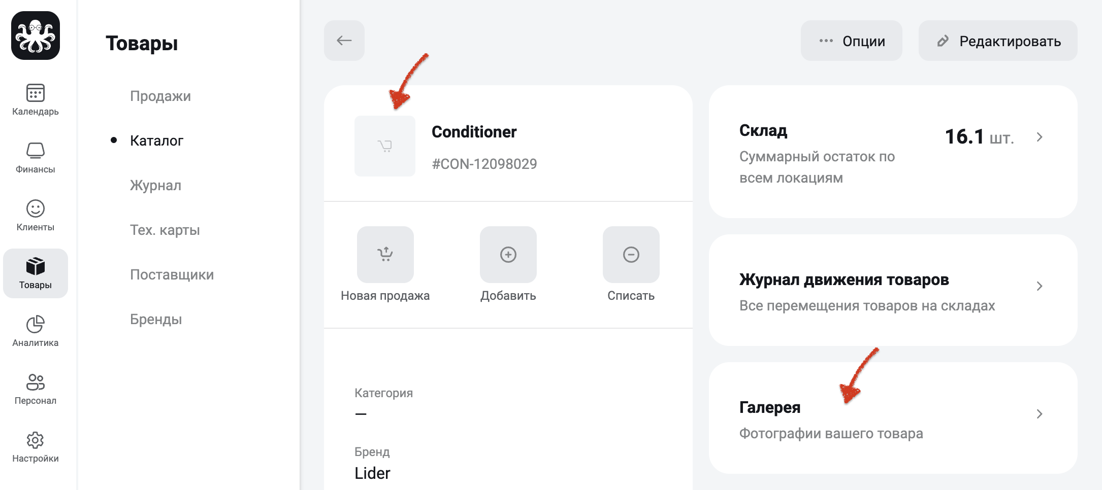Viewport: 1102px width, 490px height.
Task: Open Журнал движения товаров card title
Action: [x=844, y=279]
